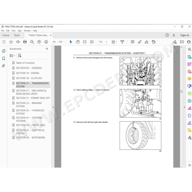
Task: Open More Tools wrench icon
Action: (x=190, y=138)
